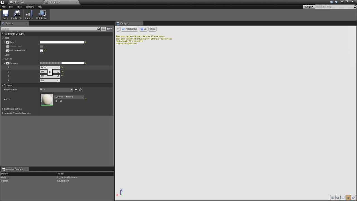
Task: Disable the Emissive parameter override checkbox
Action: [8, 63]
